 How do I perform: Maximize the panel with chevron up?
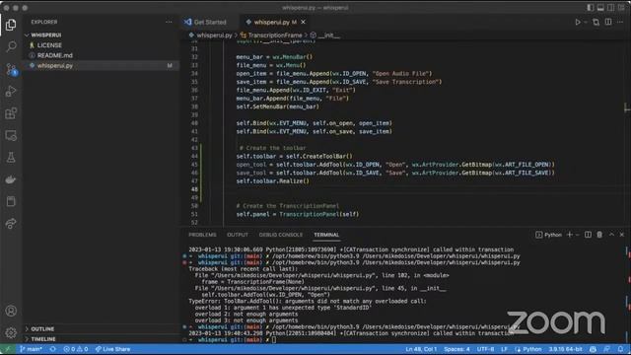611,235
